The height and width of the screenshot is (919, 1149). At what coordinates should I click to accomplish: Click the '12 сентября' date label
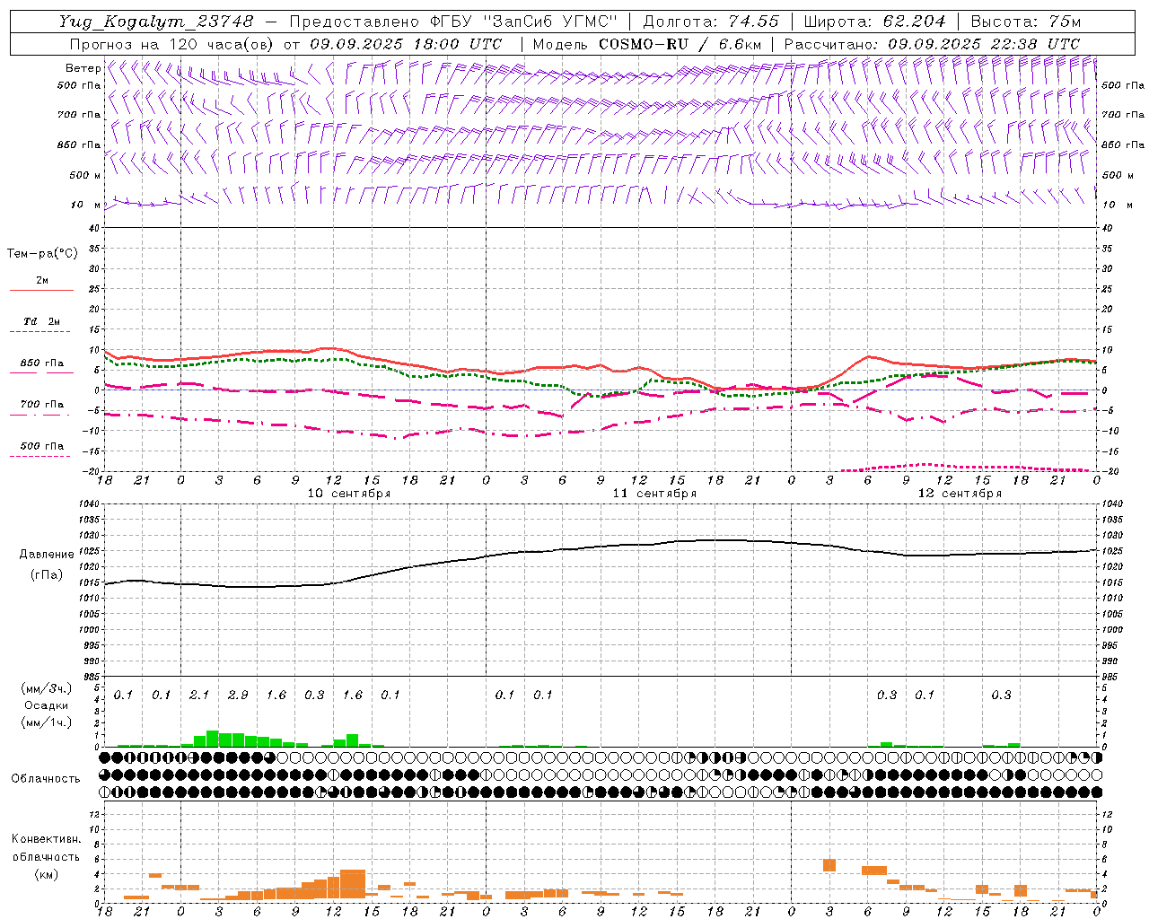point(960,494)
